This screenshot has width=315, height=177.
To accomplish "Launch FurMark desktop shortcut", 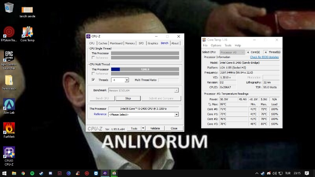I will pyautogui.click(x=9, y=130).
